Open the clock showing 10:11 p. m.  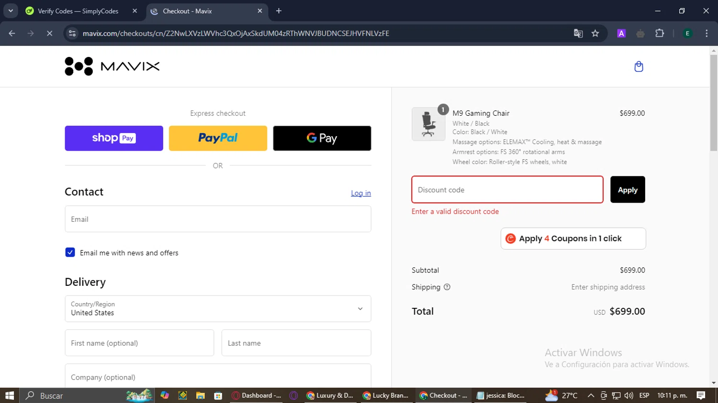click(x=672, y=395)
